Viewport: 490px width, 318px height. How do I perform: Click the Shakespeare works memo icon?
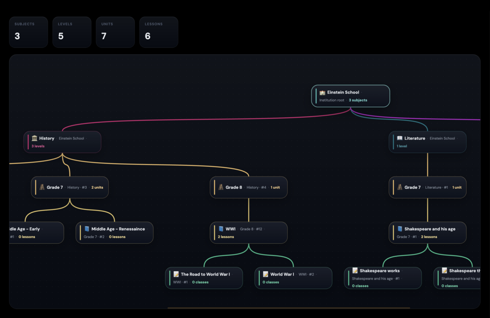[355, 271]
